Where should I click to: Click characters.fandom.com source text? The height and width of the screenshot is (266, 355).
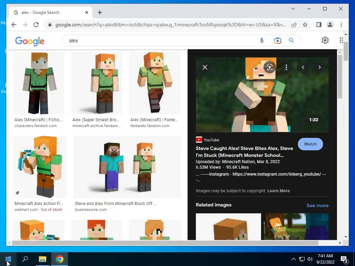pyautogui.click(x=36, y=126)
